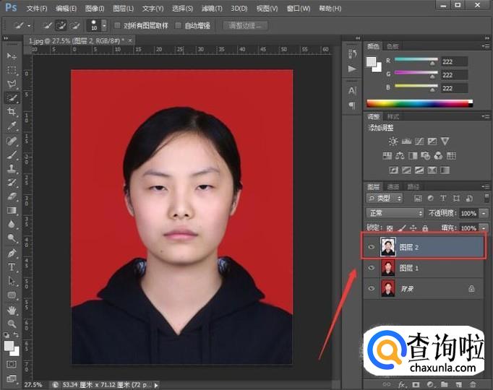Image resolution: width=493 pixels, height=390 pixels.
Task: Open the brush size picker dropdown
Action: 105,25
